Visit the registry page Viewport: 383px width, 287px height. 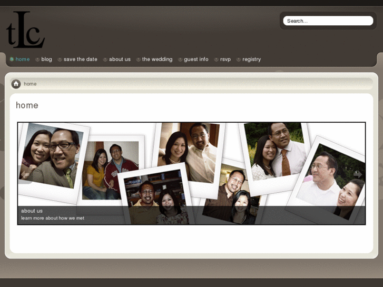pyautogui.click(x=251, y=60)
